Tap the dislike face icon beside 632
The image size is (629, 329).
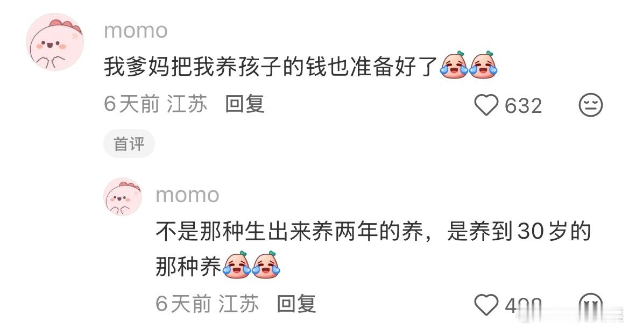tap(590, 105)
